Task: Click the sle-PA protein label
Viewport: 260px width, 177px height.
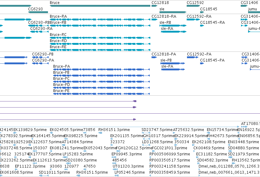Action: click(167, 66)
